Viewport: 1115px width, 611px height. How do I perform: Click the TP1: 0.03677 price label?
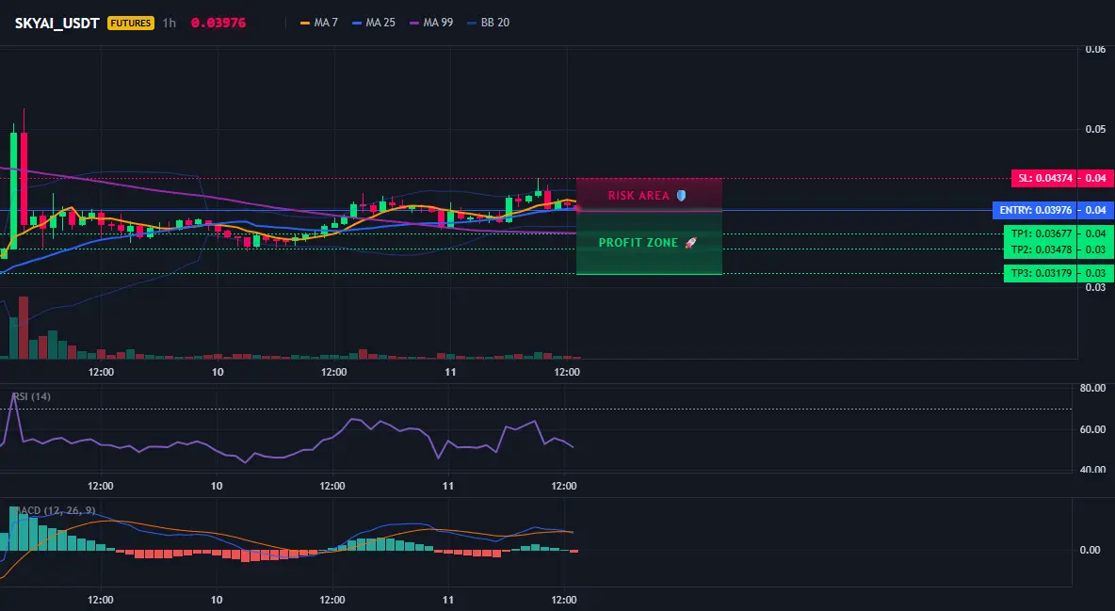[x=1041, y=233]
